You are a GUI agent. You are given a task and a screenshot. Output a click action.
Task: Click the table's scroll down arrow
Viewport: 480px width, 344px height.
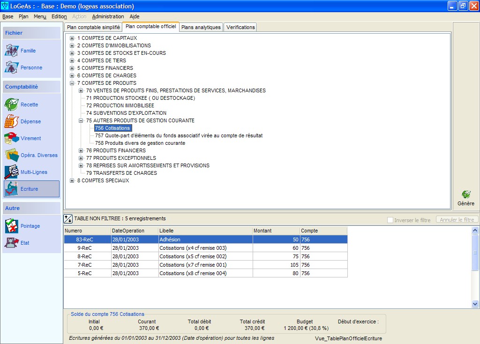475,304
